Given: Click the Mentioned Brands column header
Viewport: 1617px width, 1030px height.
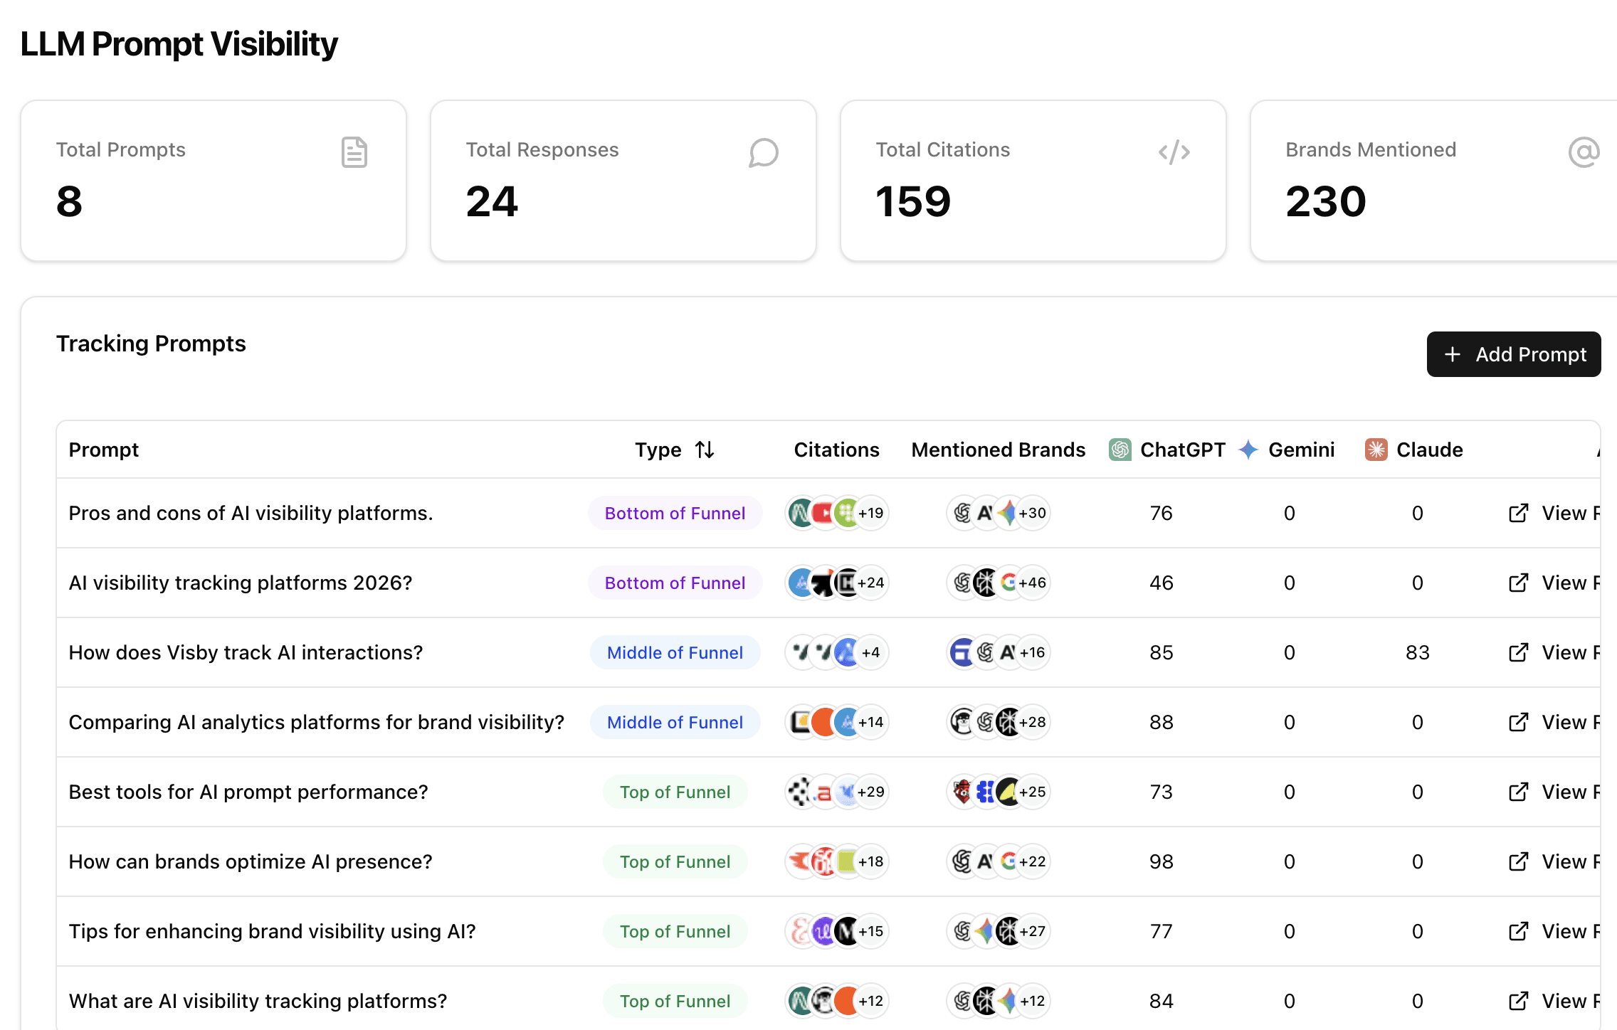Looking at the screenshot, I should 998,450.
